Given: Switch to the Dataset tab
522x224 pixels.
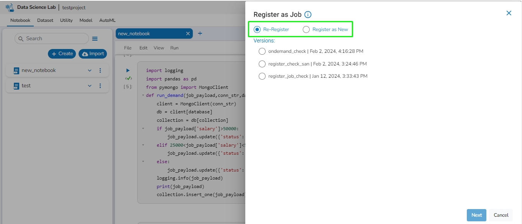Looking at the screenshot, I should [45, 20].
